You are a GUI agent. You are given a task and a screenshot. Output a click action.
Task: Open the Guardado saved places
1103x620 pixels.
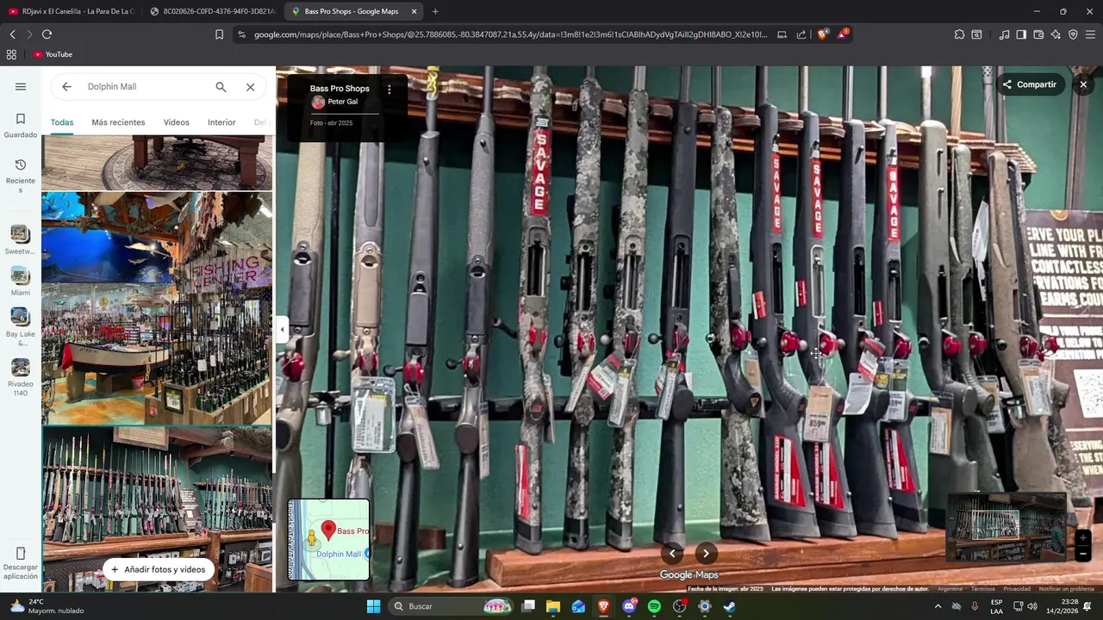click(x=21, y=125)
